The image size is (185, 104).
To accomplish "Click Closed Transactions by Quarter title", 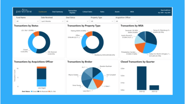I will [138, 62].
